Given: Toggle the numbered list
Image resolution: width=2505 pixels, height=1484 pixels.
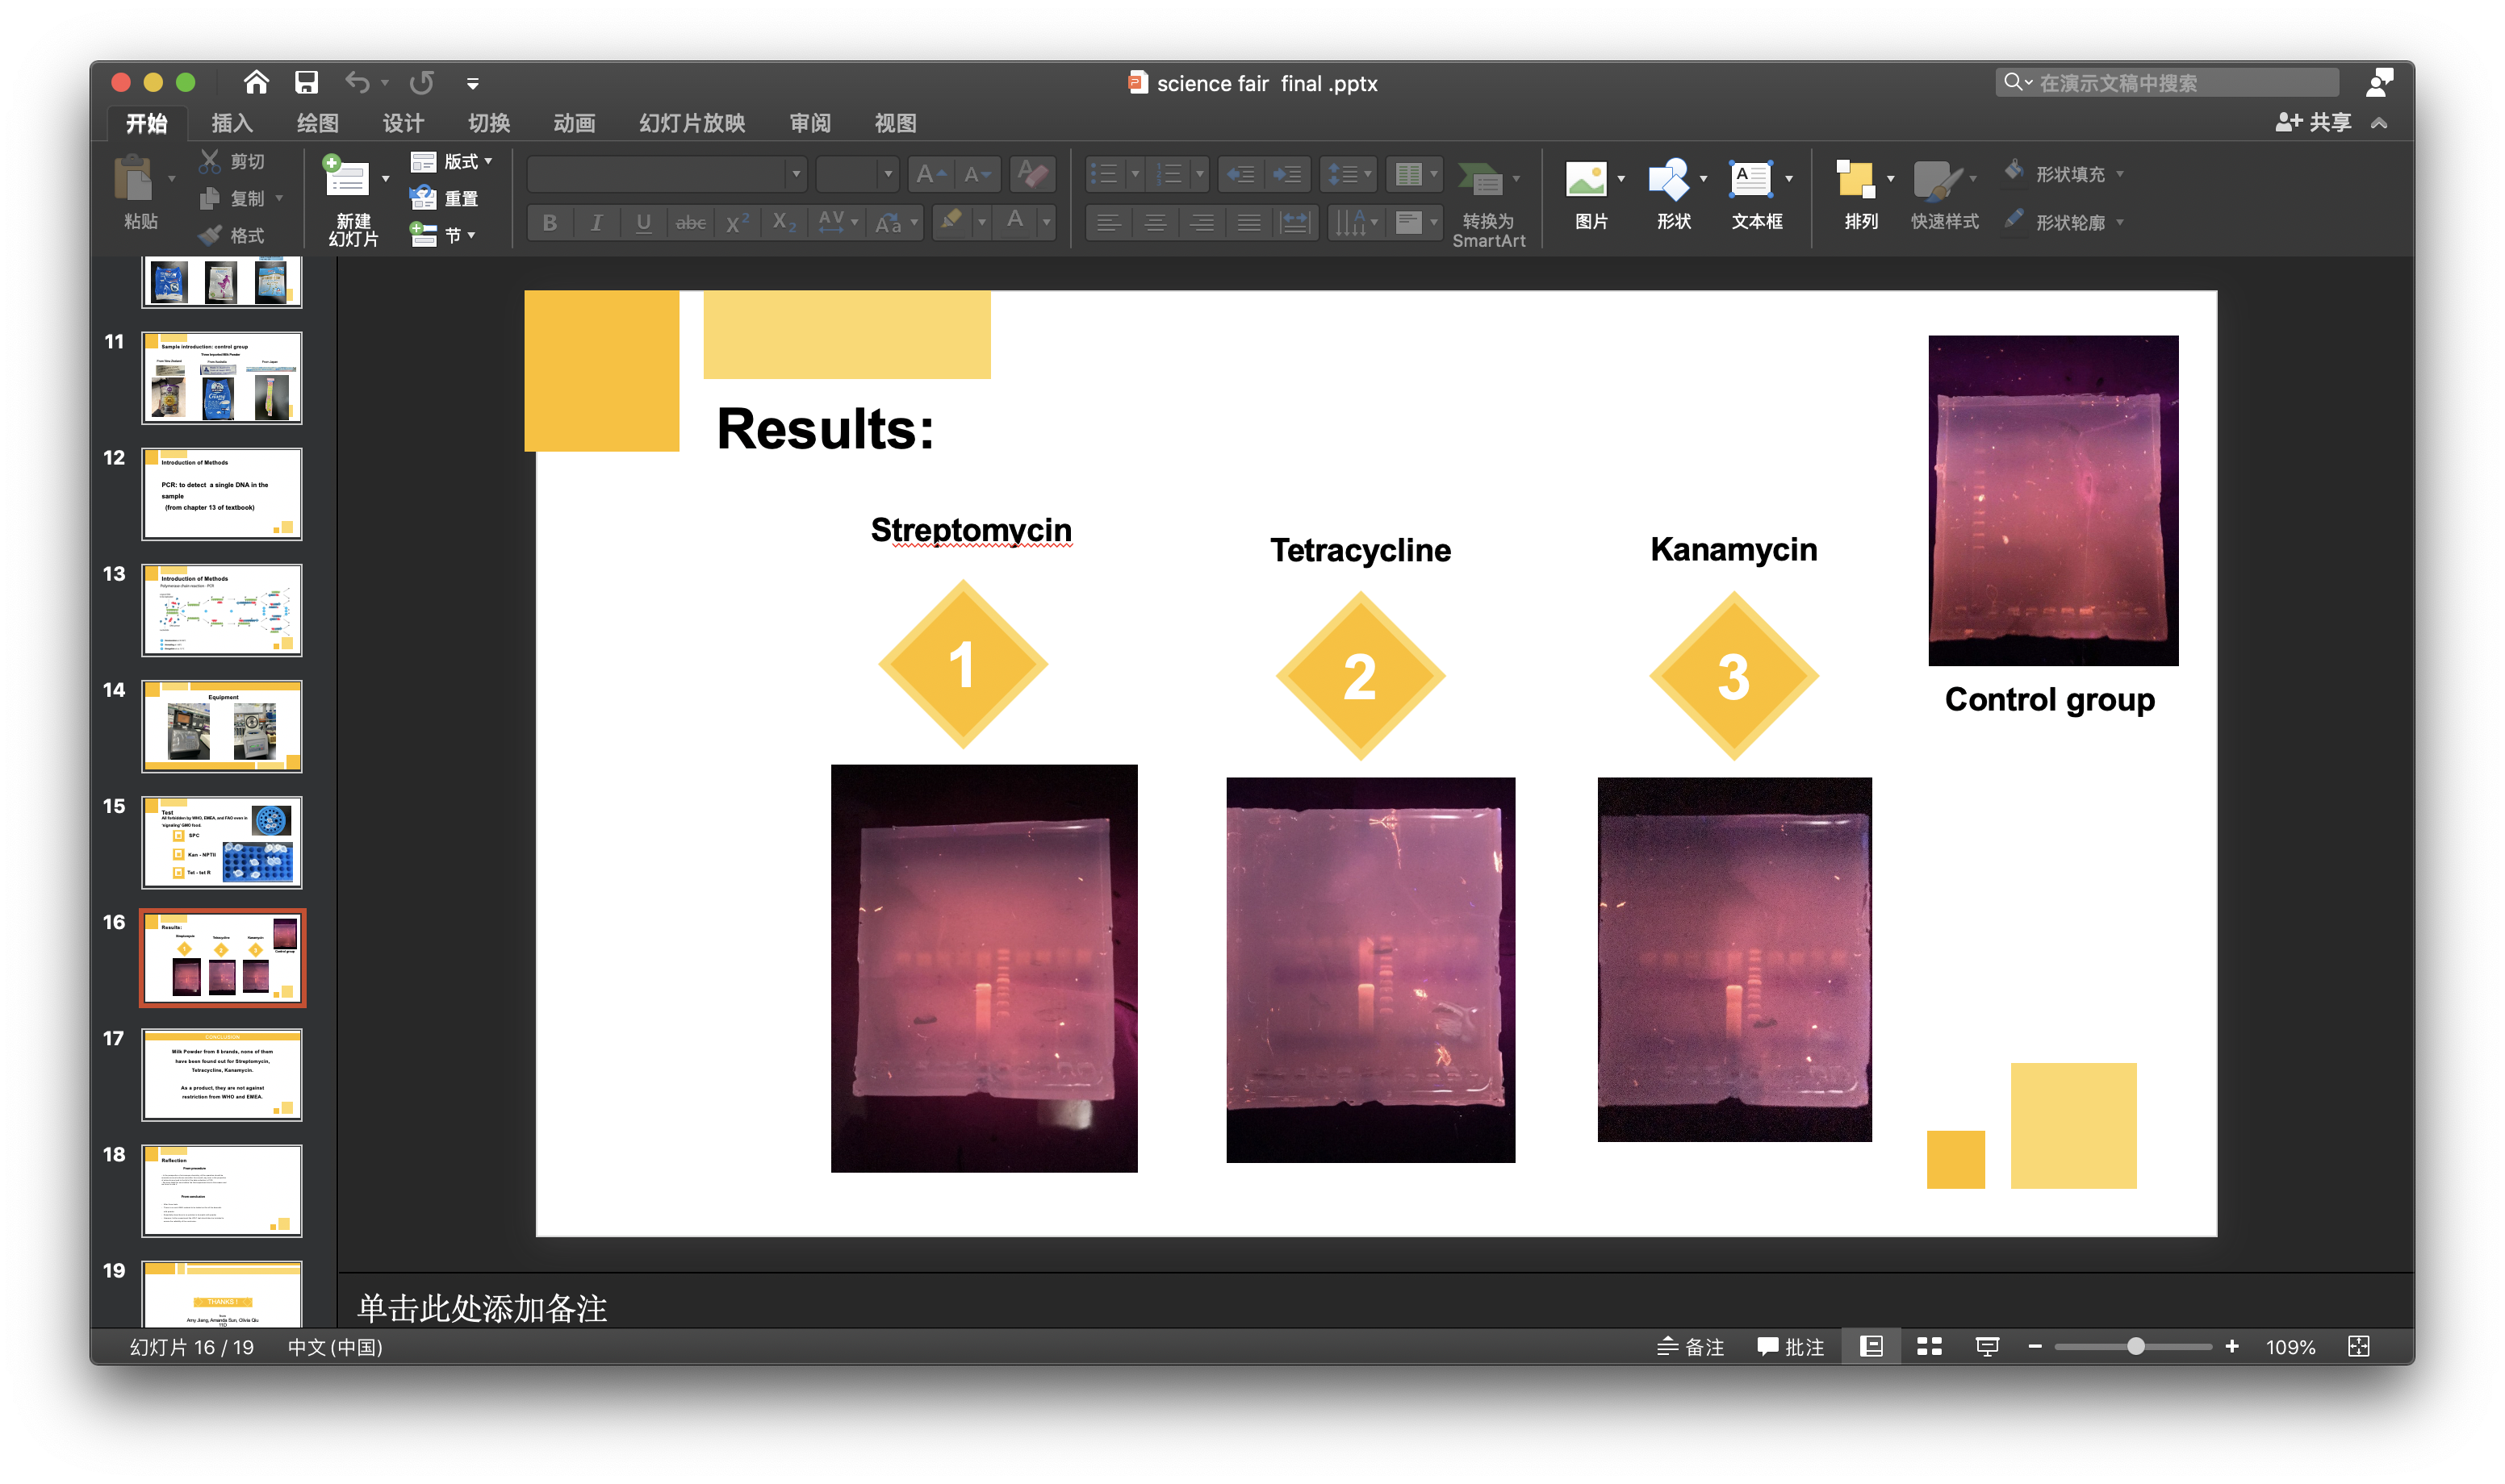Looking at the screenshot, I should pyautogui.click(x=1170, y=174).
